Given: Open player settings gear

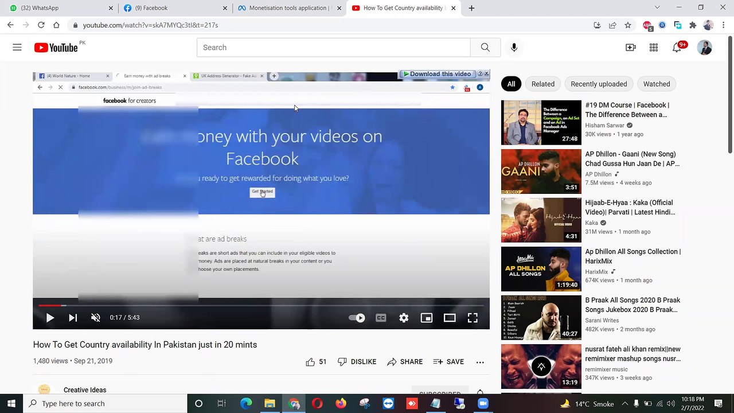Looking at the screenshot, I should [404, 318].
